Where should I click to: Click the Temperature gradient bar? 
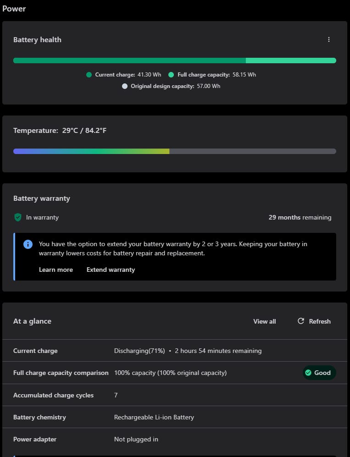point(174,151)
